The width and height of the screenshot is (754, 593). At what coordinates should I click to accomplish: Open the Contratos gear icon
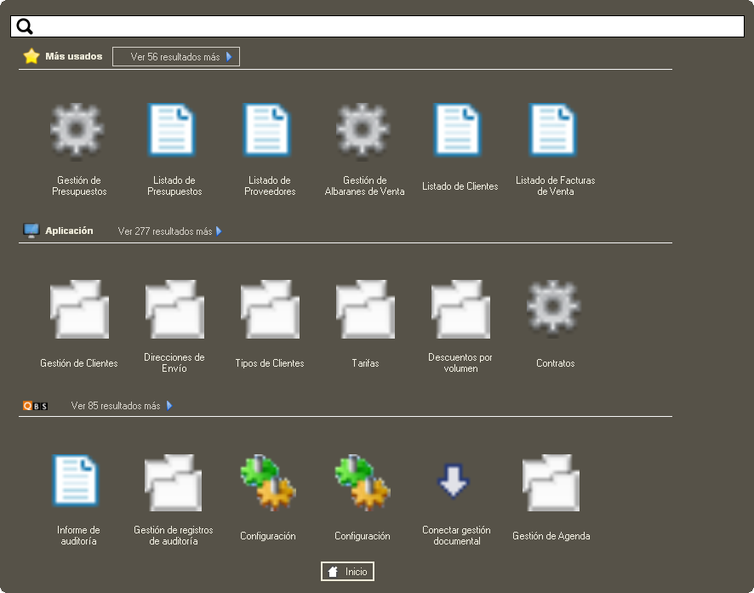[555, 306]
